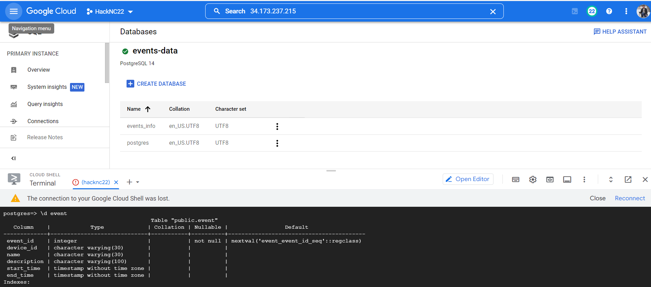Click the Query insights chart icon
Image resolution: width=651 pixels, height=287 pixels.
tap(14, 104)
